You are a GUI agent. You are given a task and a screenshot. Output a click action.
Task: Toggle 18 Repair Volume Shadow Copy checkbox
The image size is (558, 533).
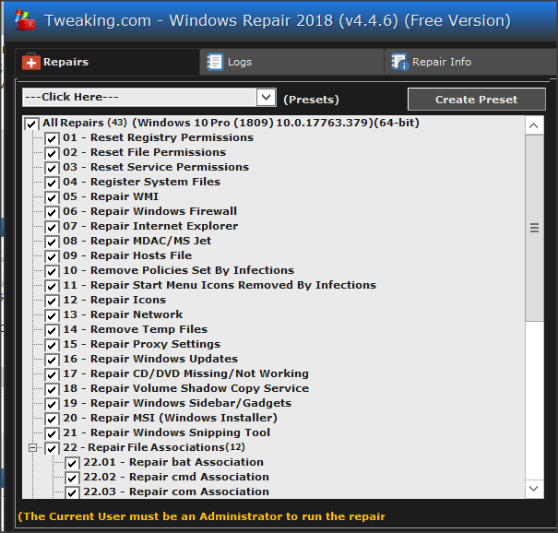[52, 390]
